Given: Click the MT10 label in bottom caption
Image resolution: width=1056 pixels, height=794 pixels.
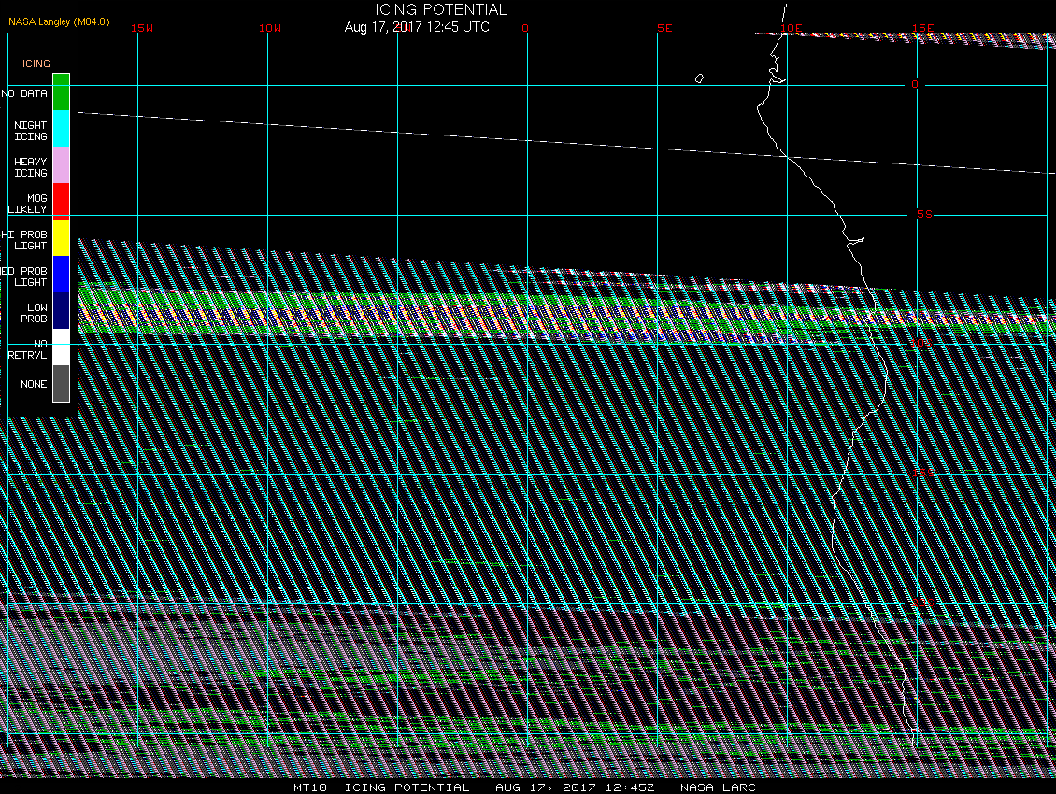Looking at the screenshot, I should 310,787.
